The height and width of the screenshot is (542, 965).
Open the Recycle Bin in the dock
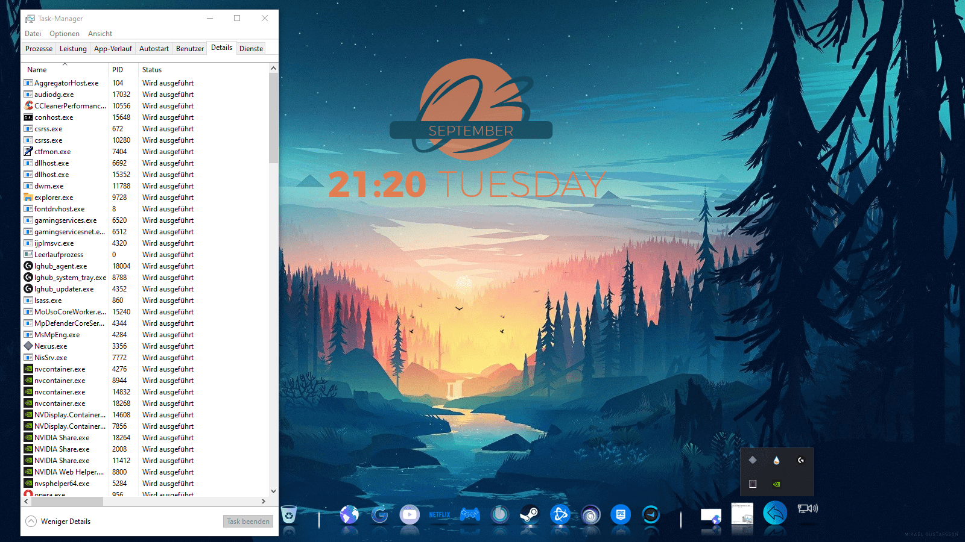[x=289, y=514]
